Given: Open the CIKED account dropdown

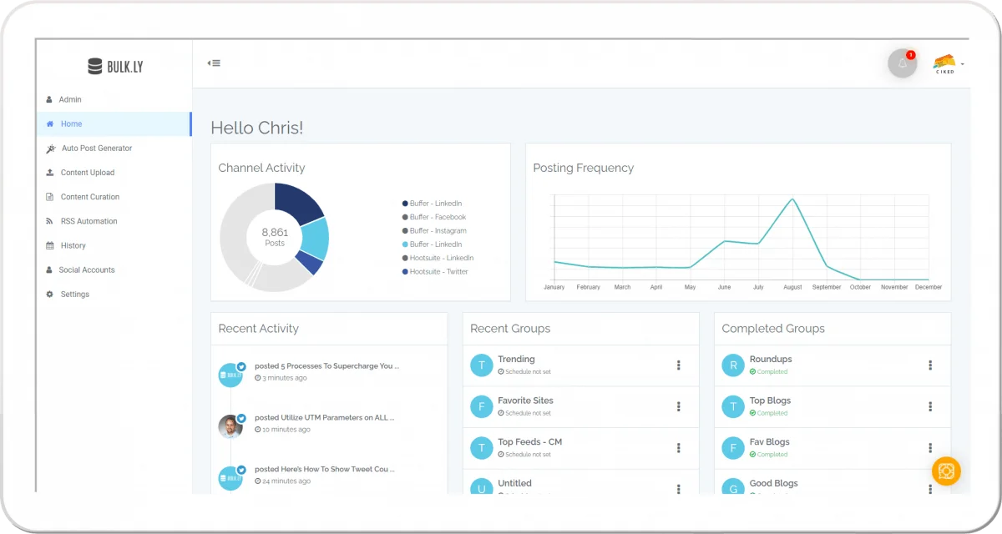Looking at the screenshot, I should [948, 64].
